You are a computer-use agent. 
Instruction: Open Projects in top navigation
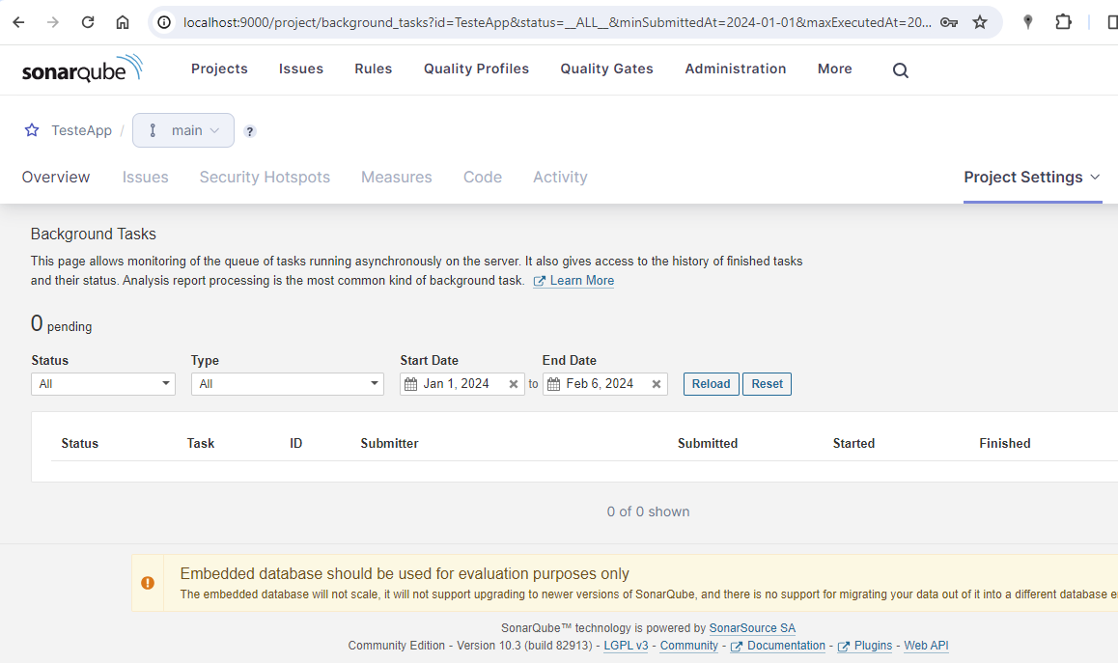click(x=219, y=69)
